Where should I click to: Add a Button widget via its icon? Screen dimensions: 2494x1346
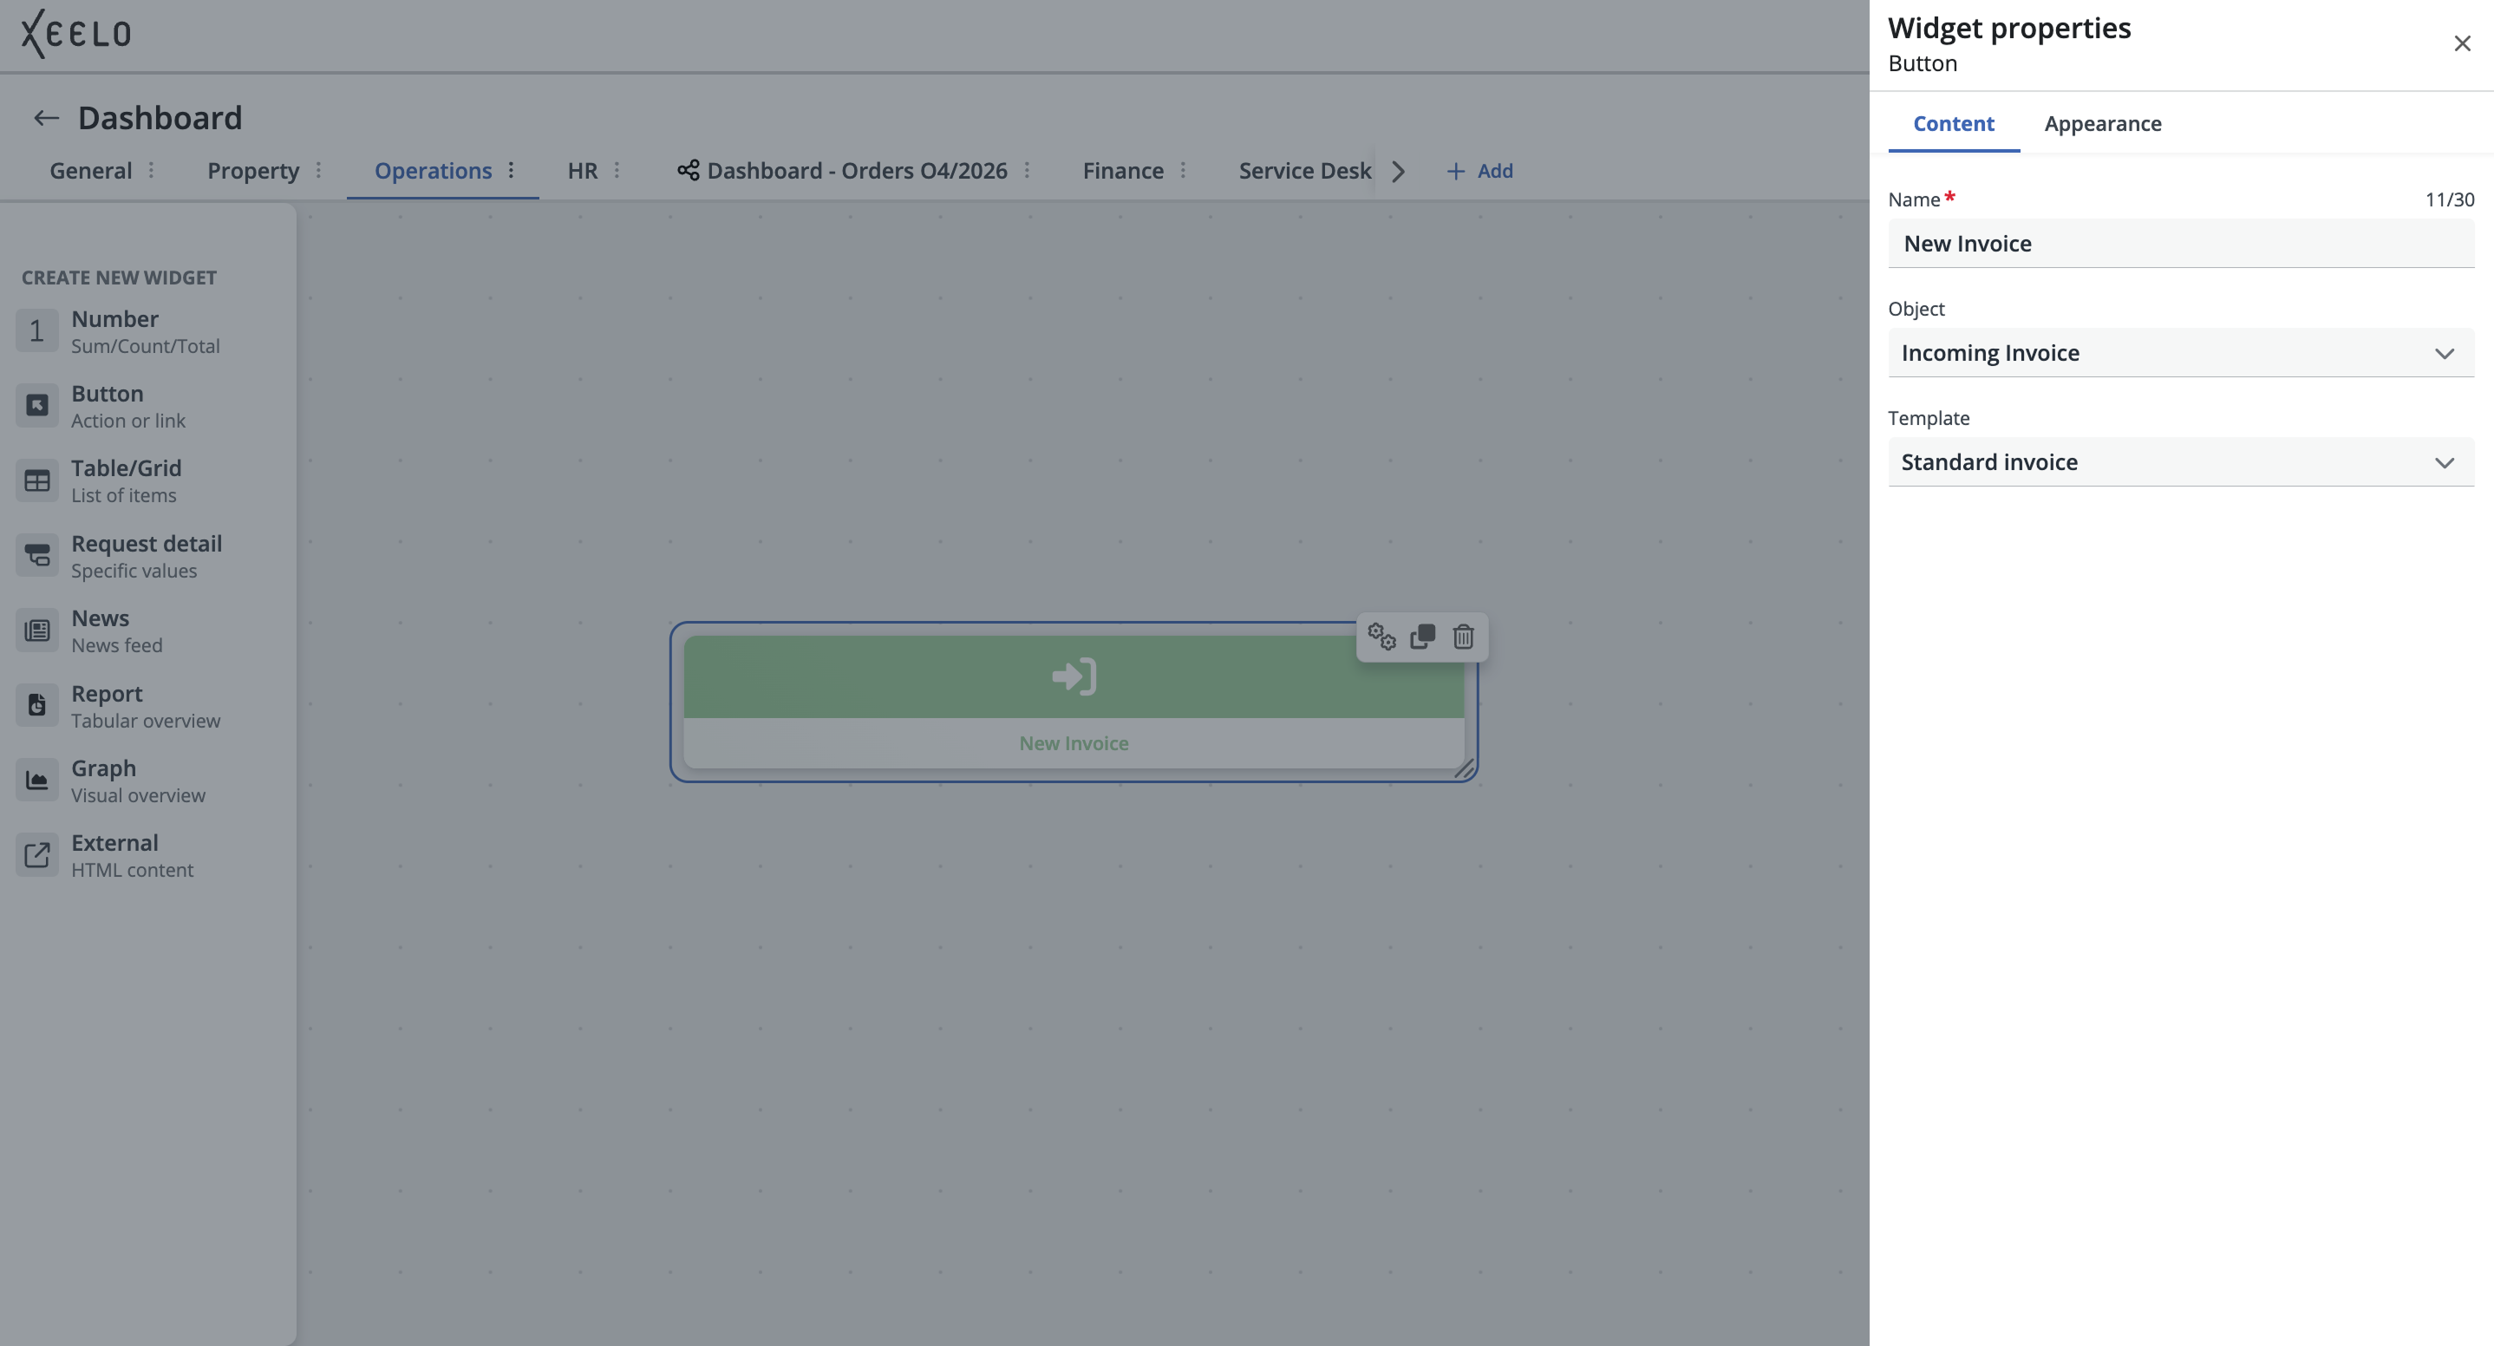click(36, 406)
